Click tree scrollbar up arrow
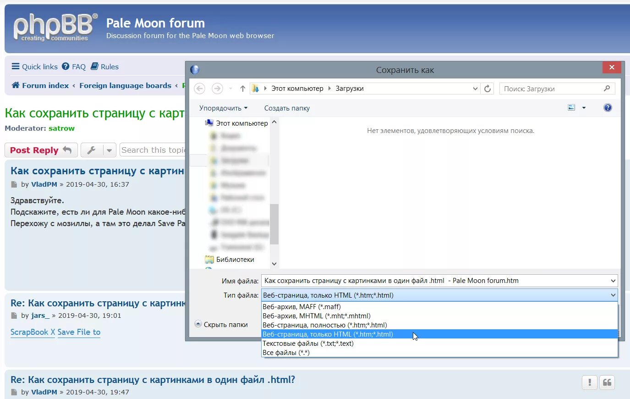630x399 pixels. 274,122
